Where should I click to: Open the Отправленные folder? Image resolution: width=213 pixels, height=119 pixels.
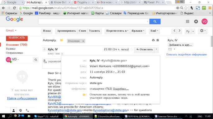click(14, 53)
